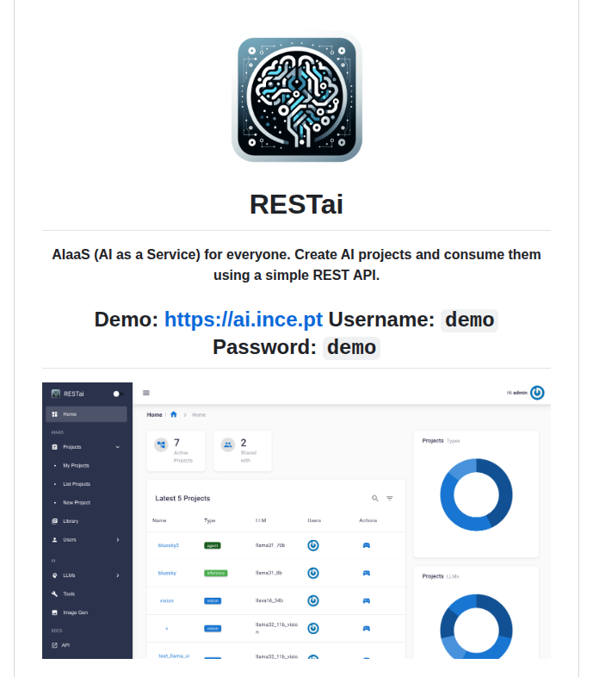Open the bluesky project link

[x=167, y=573]
